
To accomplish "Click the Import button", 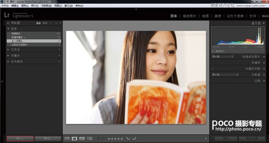I will (x=20, y=139).
